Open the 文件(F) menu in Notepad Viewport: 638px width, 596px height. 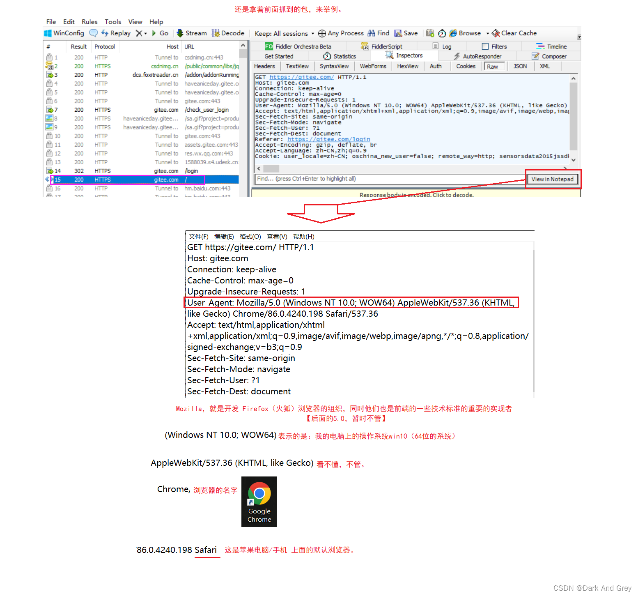pyautogui.click(x=199, y=237)
